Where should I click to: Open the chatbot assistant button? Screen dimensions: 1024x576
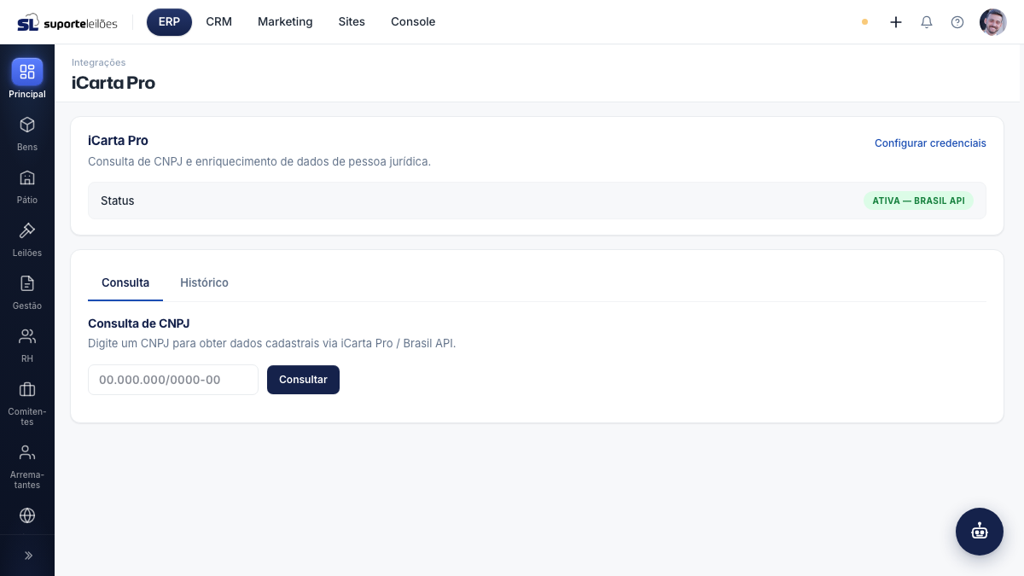pyautogui.click(x=980, y=532)
